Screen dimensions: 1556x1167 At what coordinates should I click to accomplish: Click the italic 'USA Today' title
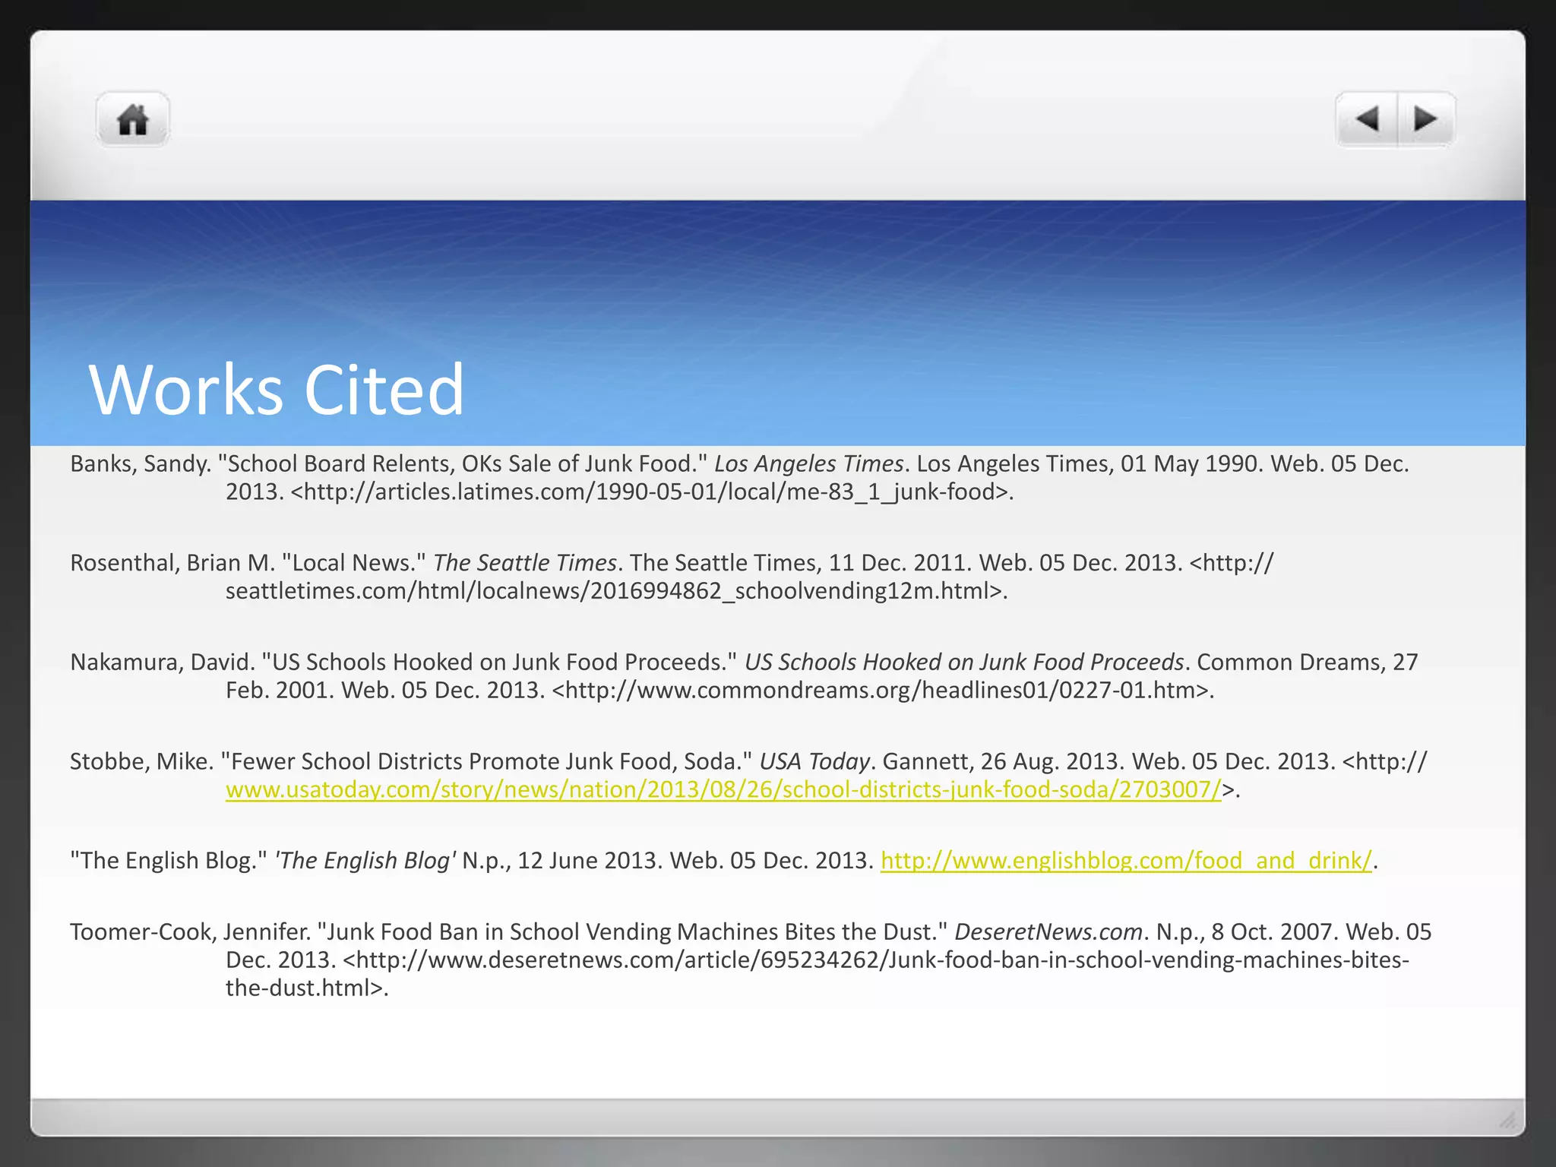pos(814,761)
